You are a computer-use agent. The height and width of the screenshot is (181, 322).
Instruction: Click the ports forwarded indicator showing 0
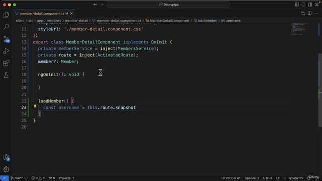pos(52,178)
